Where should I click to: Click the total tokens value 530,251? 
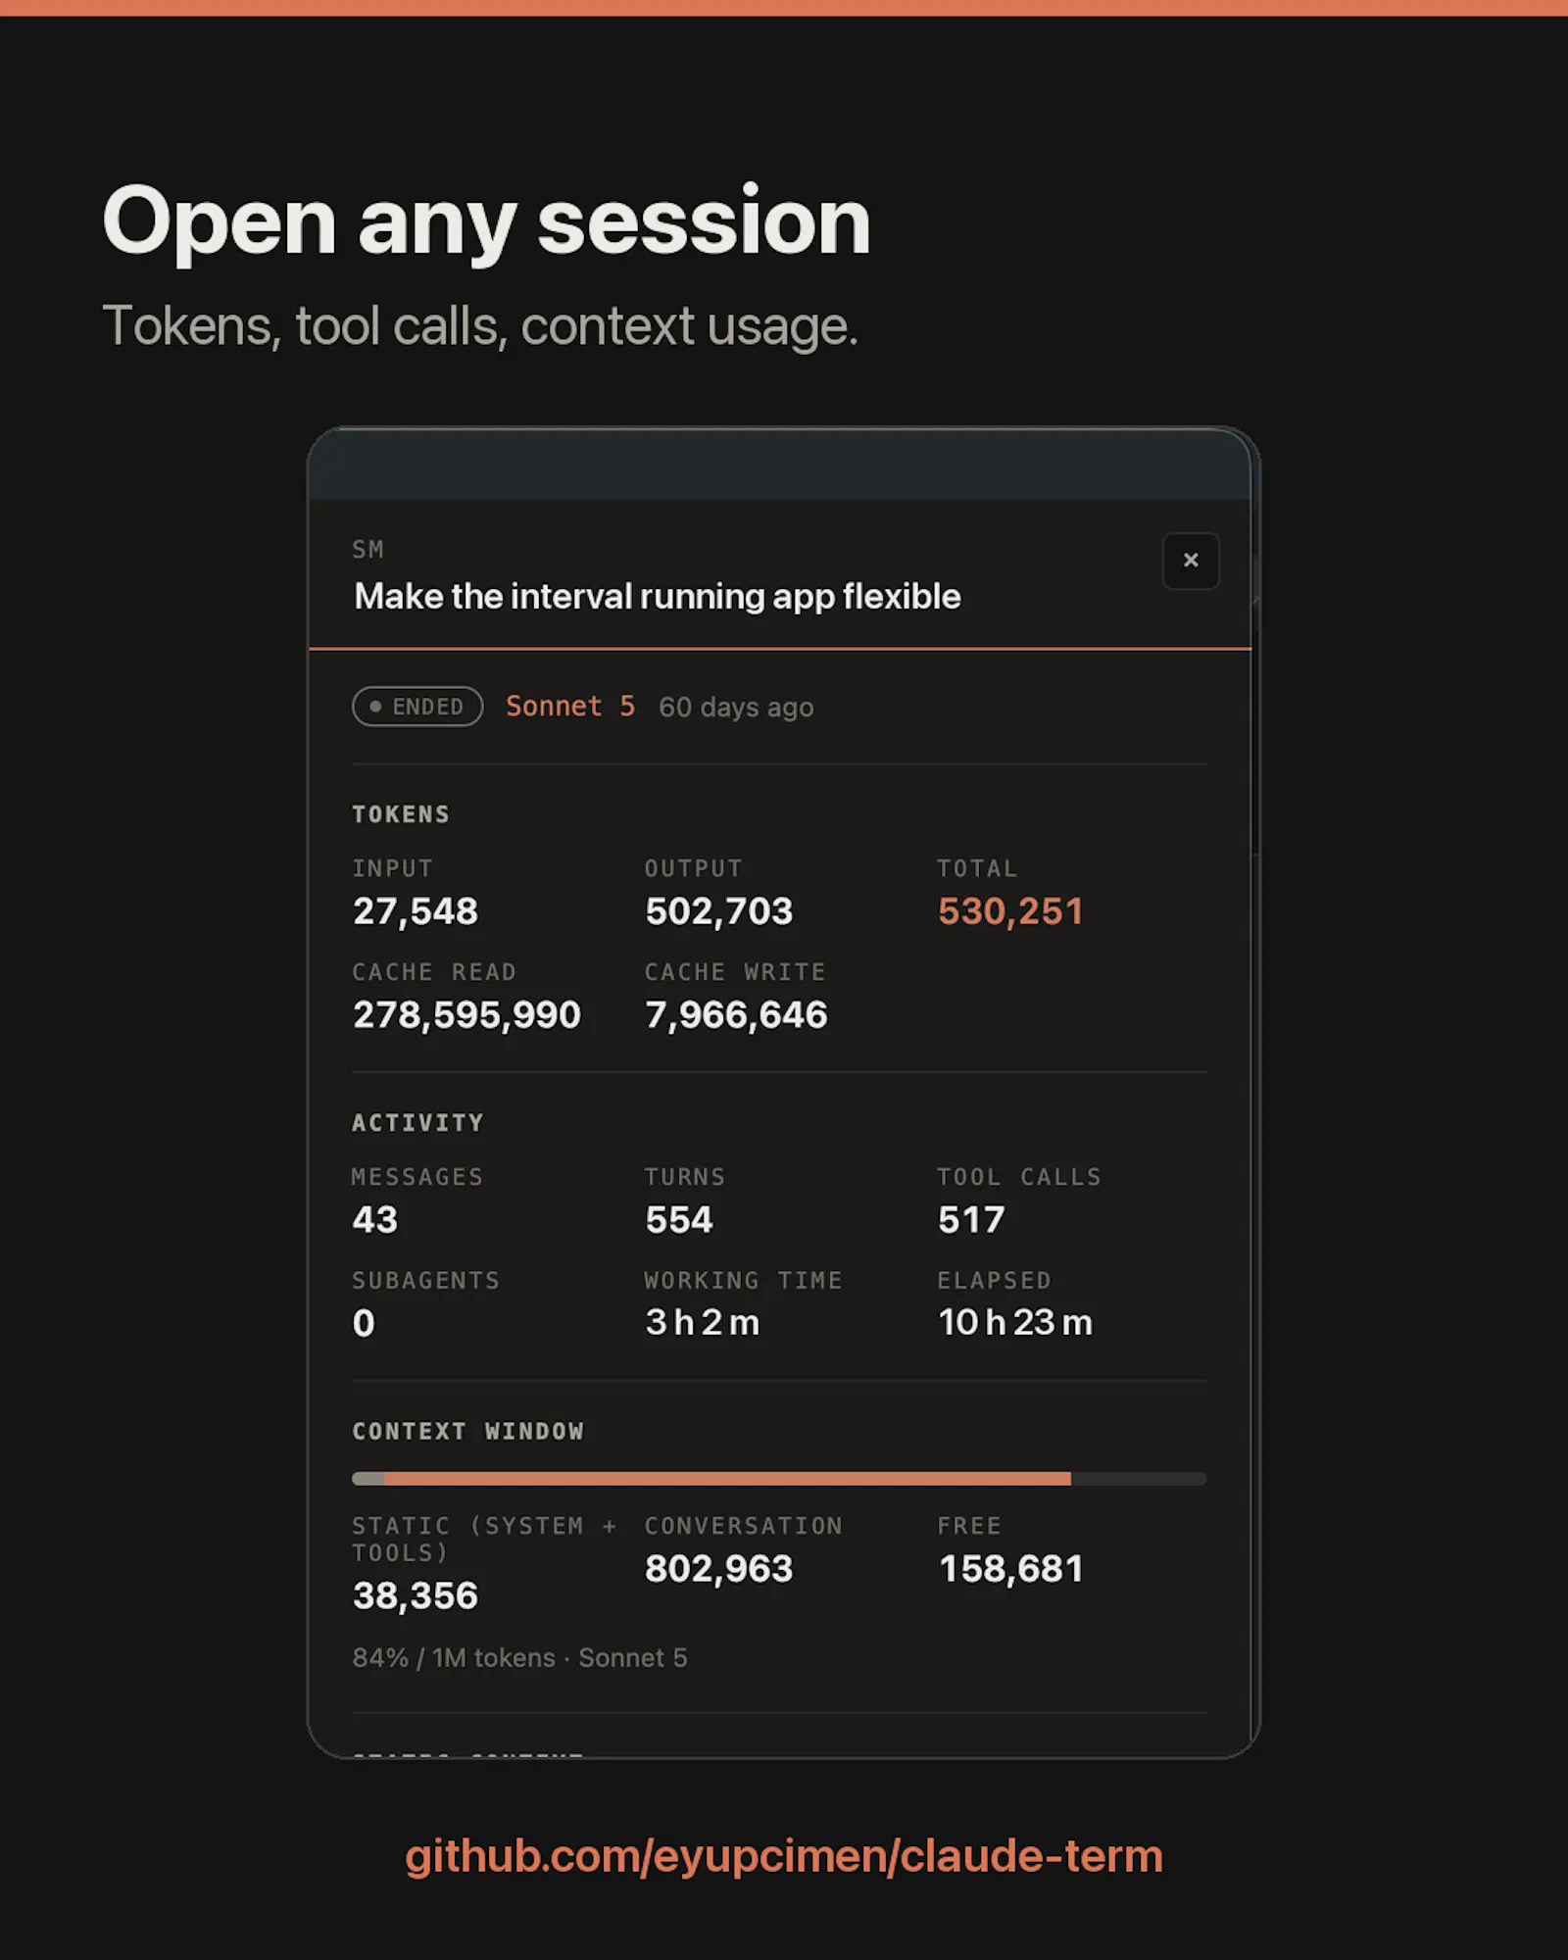(1010, 911)
